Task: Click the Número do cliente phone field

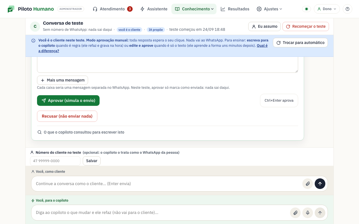Action: point(55,161)
